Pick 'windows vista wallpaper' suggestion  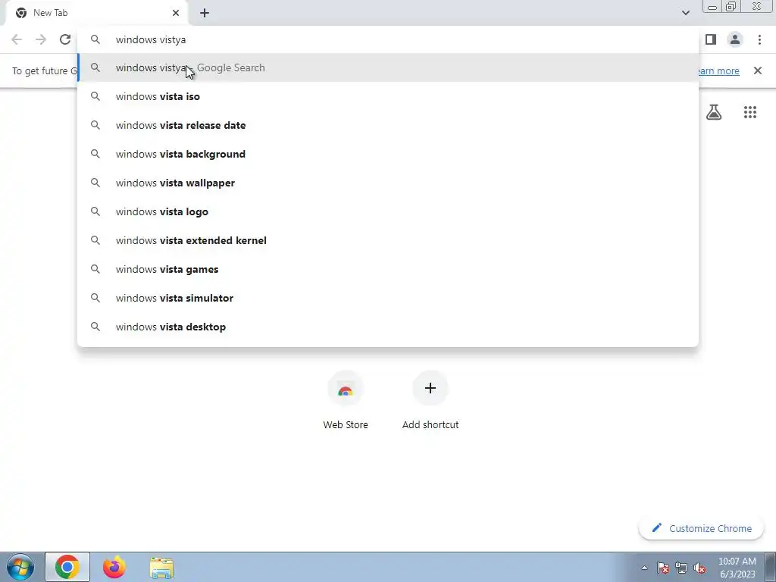coord(388,183)
